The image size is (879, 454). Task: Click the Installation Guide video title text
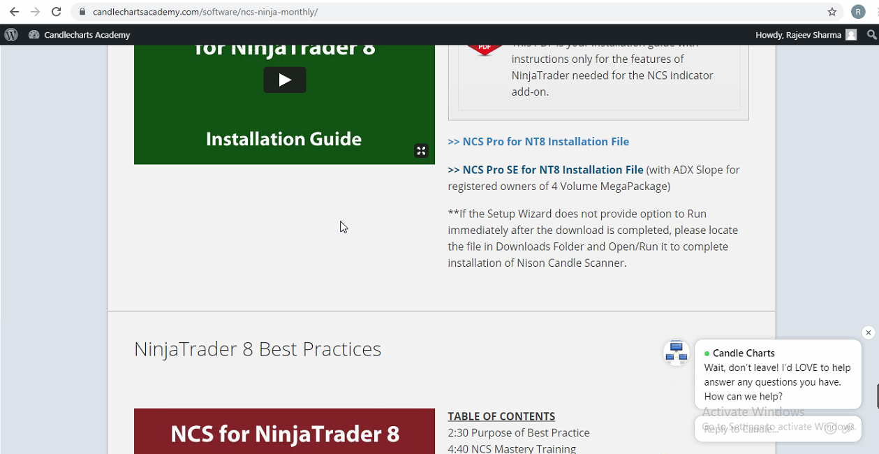(283, 139)
